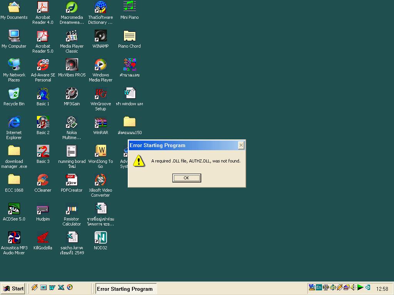Select the KillGodzilla icon
Screen dimensions: 394x295
click(x=43, y=241)
